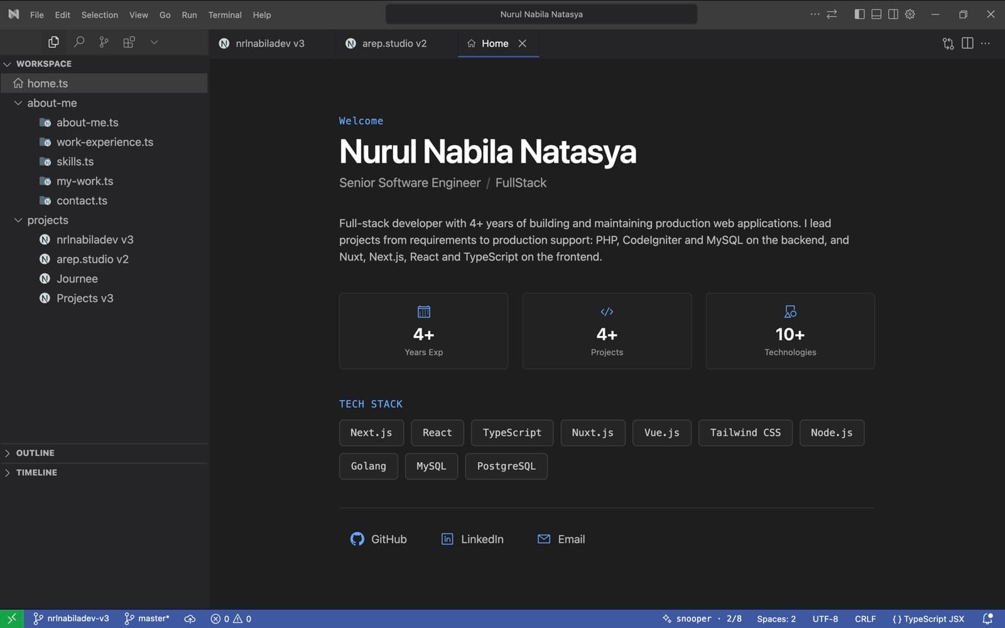Open errors and warnings indicator
Screen dimensions: 1005x628
[x=231, y=619]
